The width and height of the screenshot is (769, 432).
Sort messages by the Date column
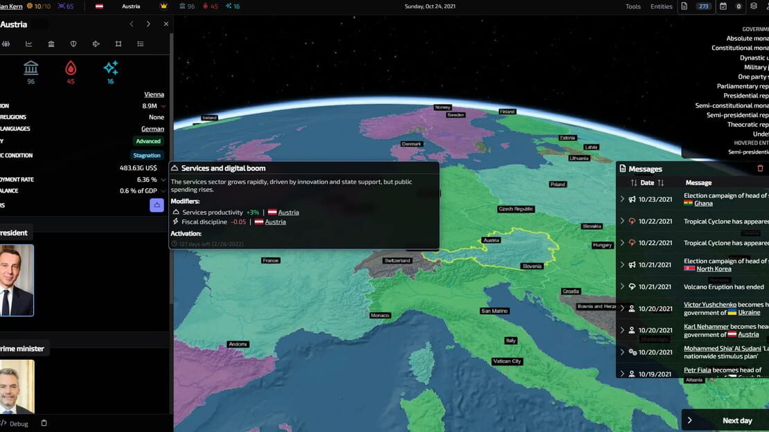[x=647, y=183]
